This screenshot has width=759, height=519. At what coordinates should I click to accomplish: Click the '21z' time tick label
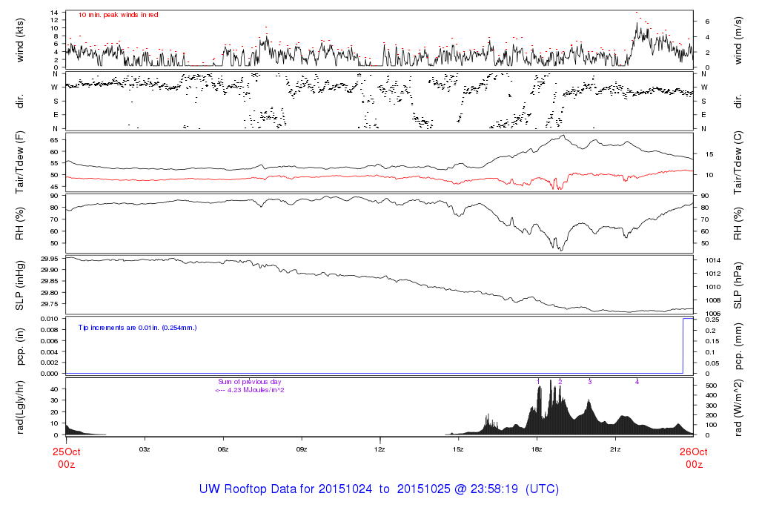click(614, 450)
